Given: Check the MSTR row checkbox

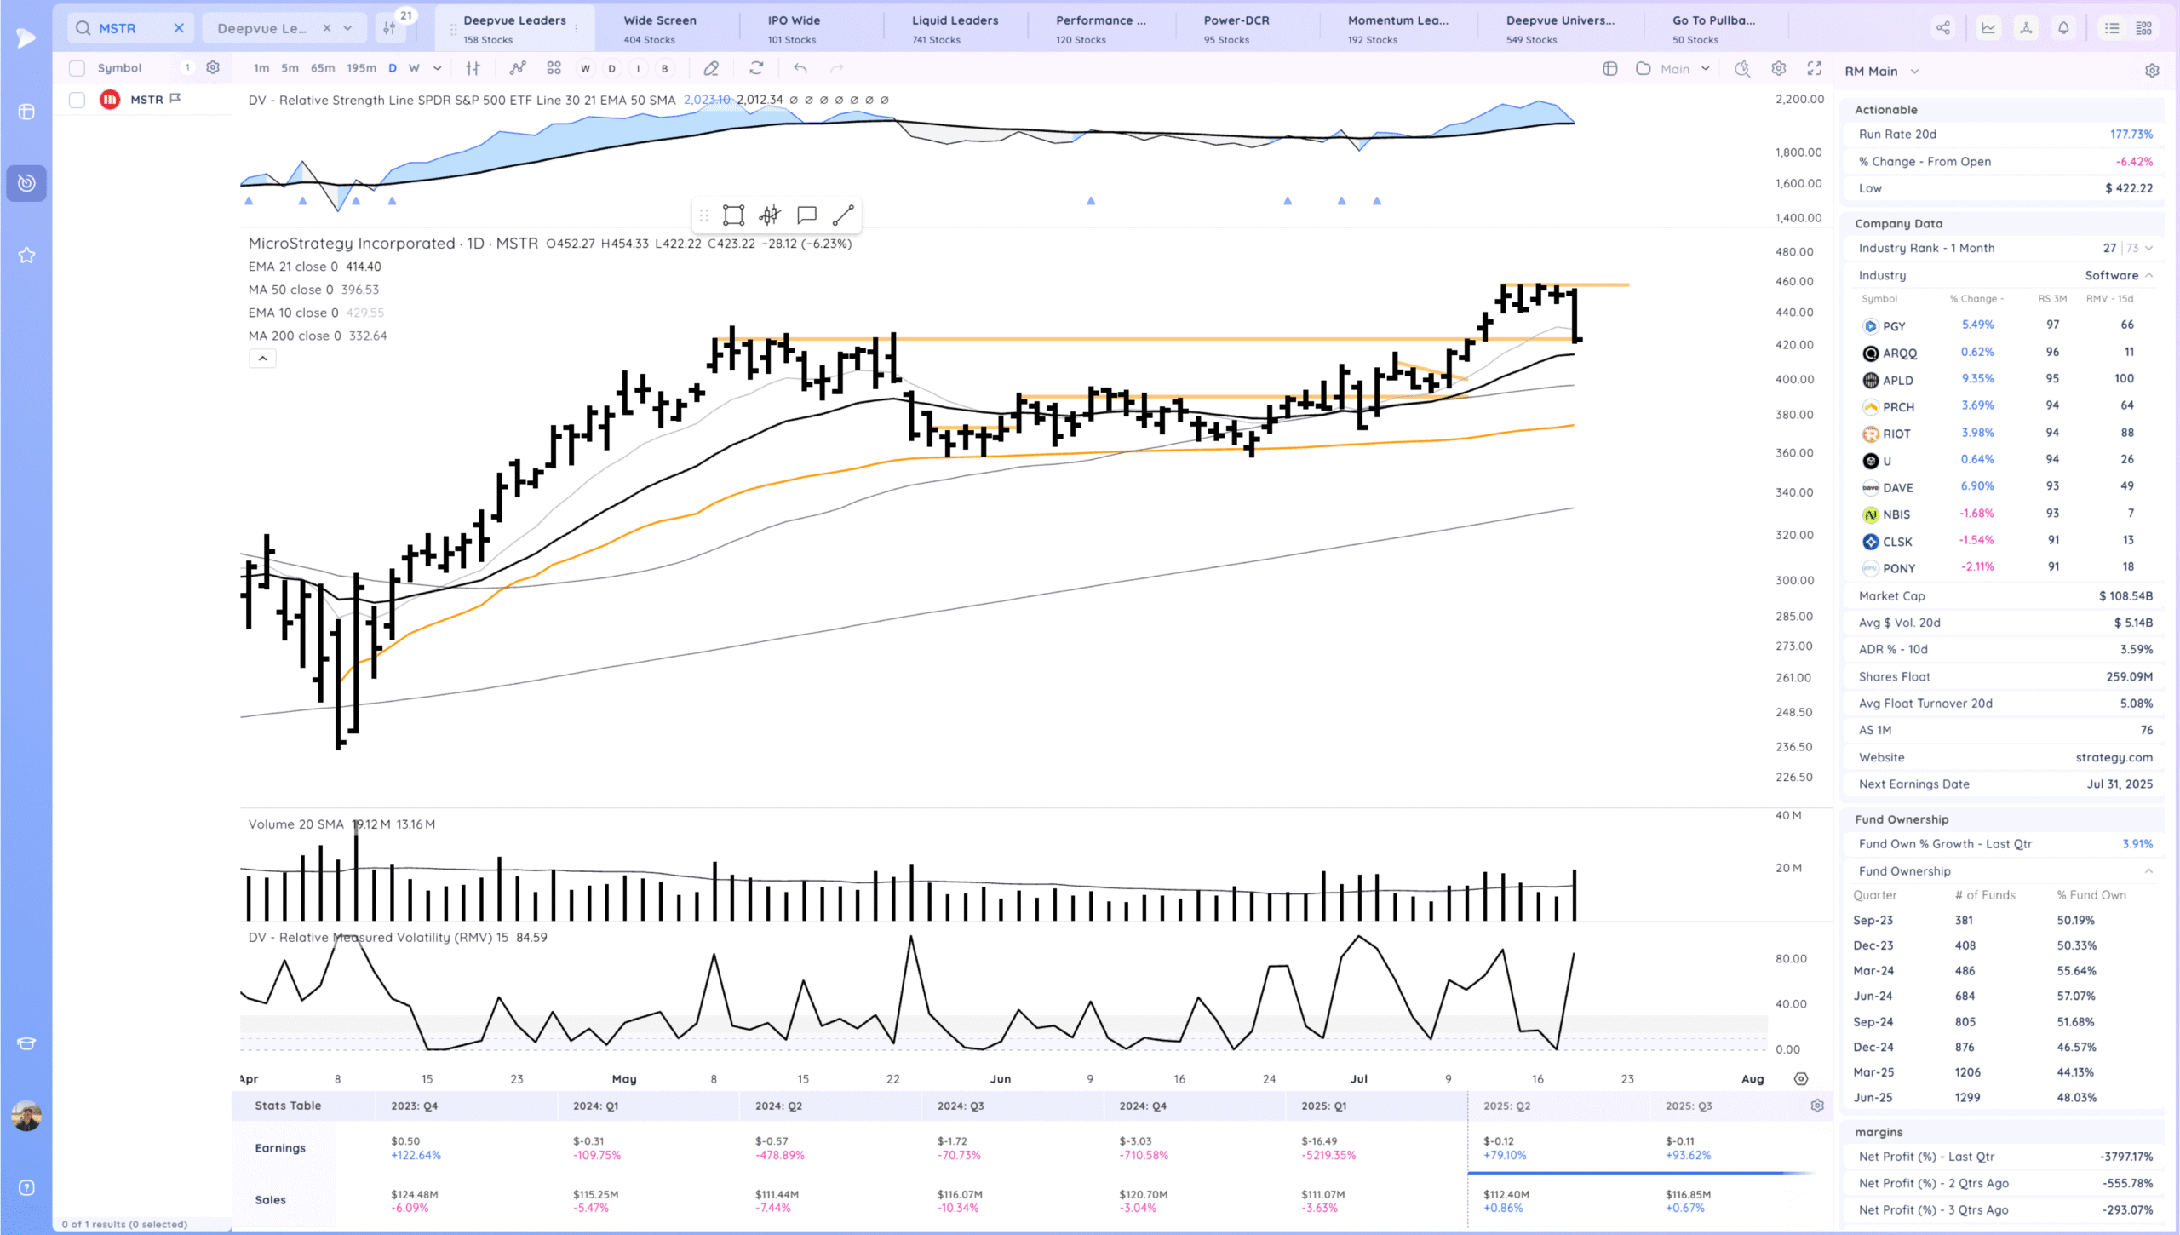Looking at the screenshot, I should (77, 100).
